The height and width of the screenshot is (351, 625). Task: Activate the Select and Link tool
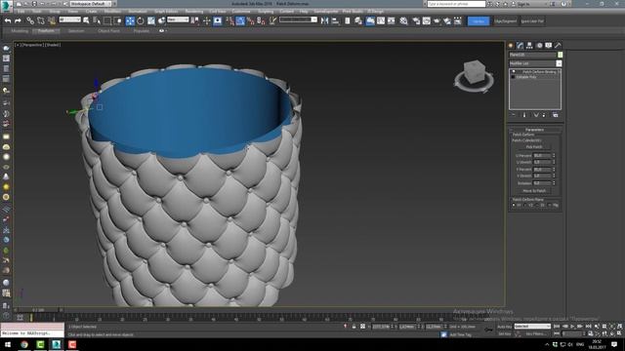click(x=30, y=20)
